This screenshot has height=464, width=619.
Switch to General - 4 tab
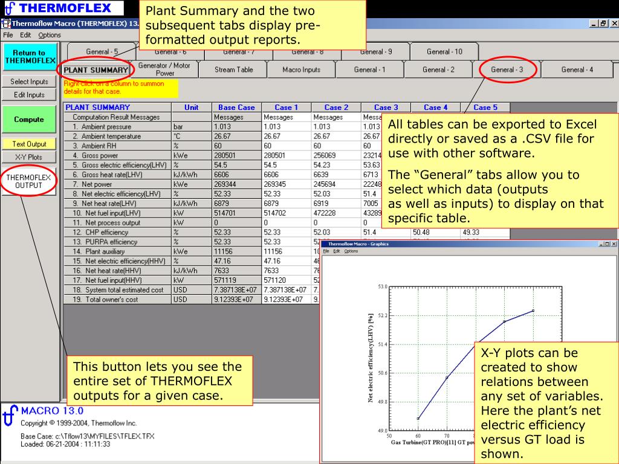point(577,69)
